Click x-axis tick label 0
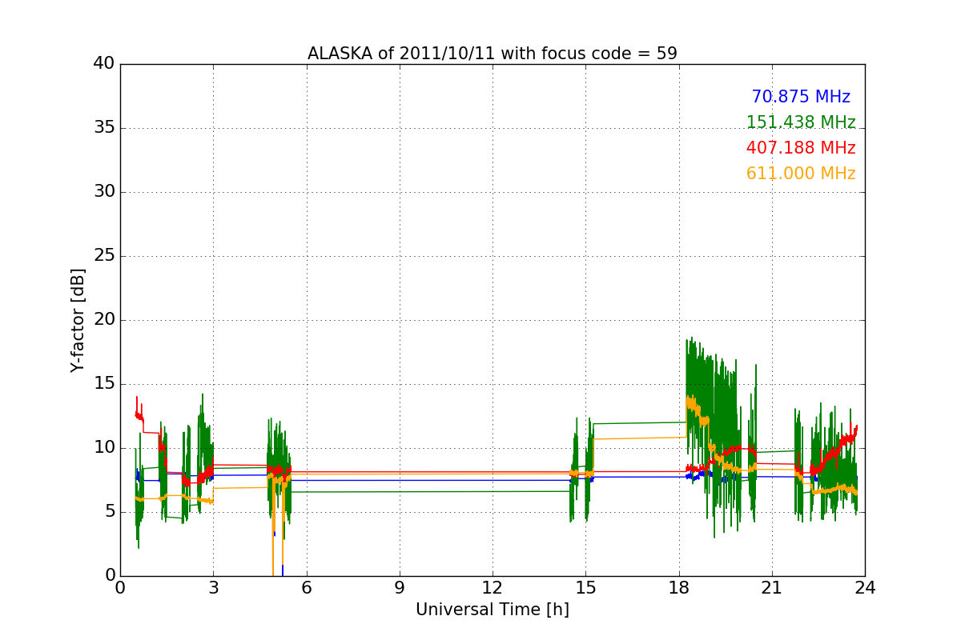Viewport: 961px width, 640px height. pyautogui.click(x=120, y=588)
